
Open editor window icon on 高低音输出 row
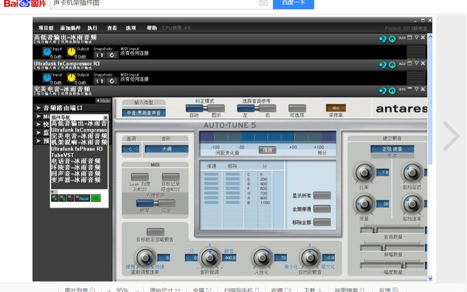coord(410,38)
